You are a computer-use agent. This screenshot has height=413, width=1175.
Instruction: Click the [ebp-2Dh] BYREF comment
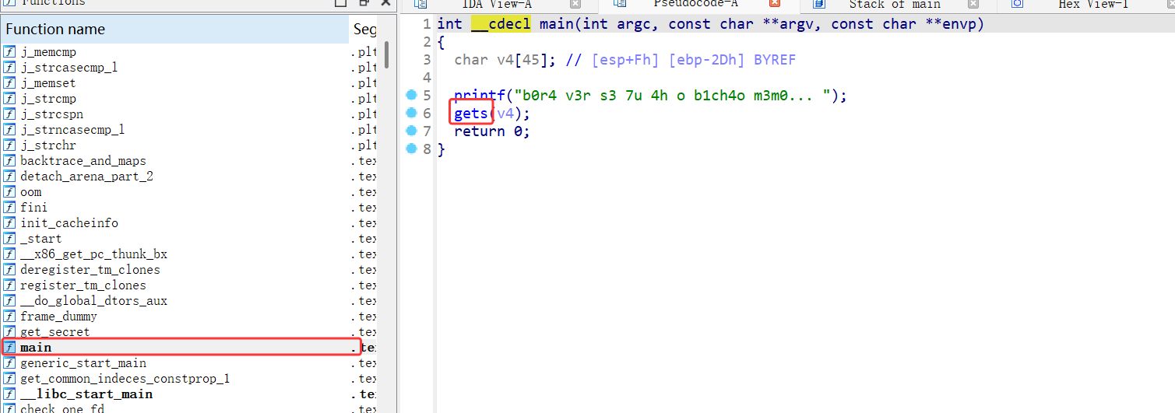(732, 60)
